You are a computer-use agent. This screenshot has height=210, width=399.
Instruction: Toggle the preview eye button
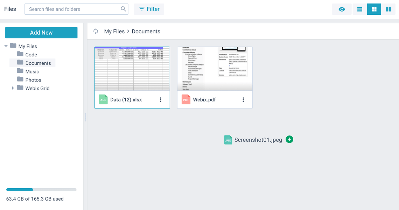pyautogui.click(x=342, y=9)
